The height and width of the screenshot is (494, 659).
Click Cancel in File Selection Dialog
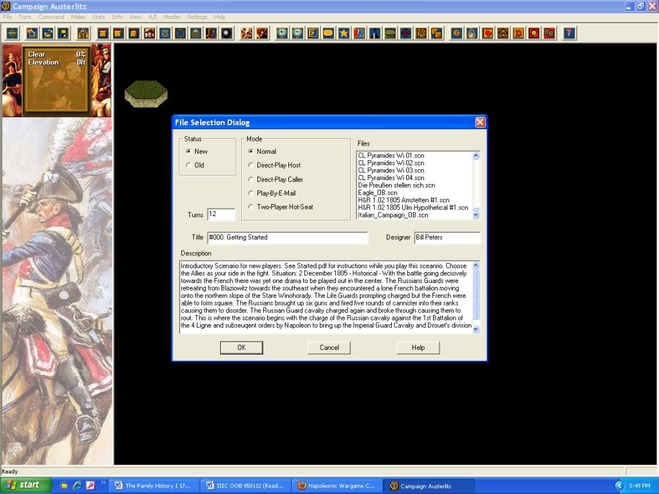329,347
